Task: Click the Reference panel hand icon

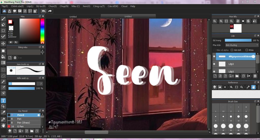Action: click(x=253, y=87)
